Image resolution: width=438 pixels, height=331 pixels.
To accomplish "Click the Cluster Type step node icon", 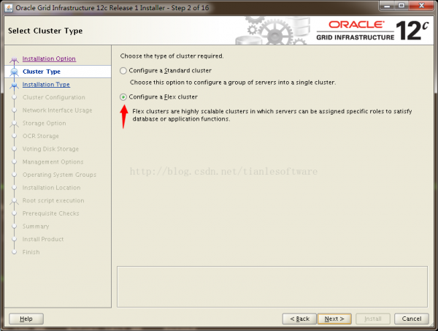I will pyautogui.click(x=15, y=72).
